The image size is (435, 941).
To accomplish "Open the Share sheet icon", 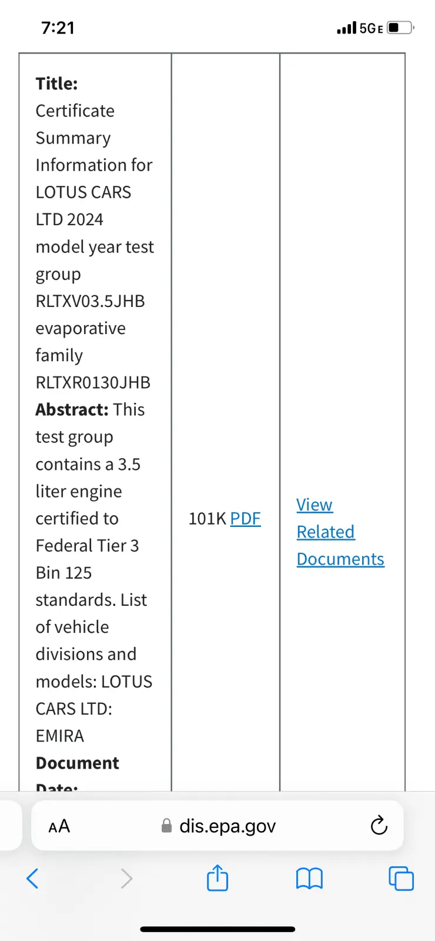I will (x=217, y=878).
